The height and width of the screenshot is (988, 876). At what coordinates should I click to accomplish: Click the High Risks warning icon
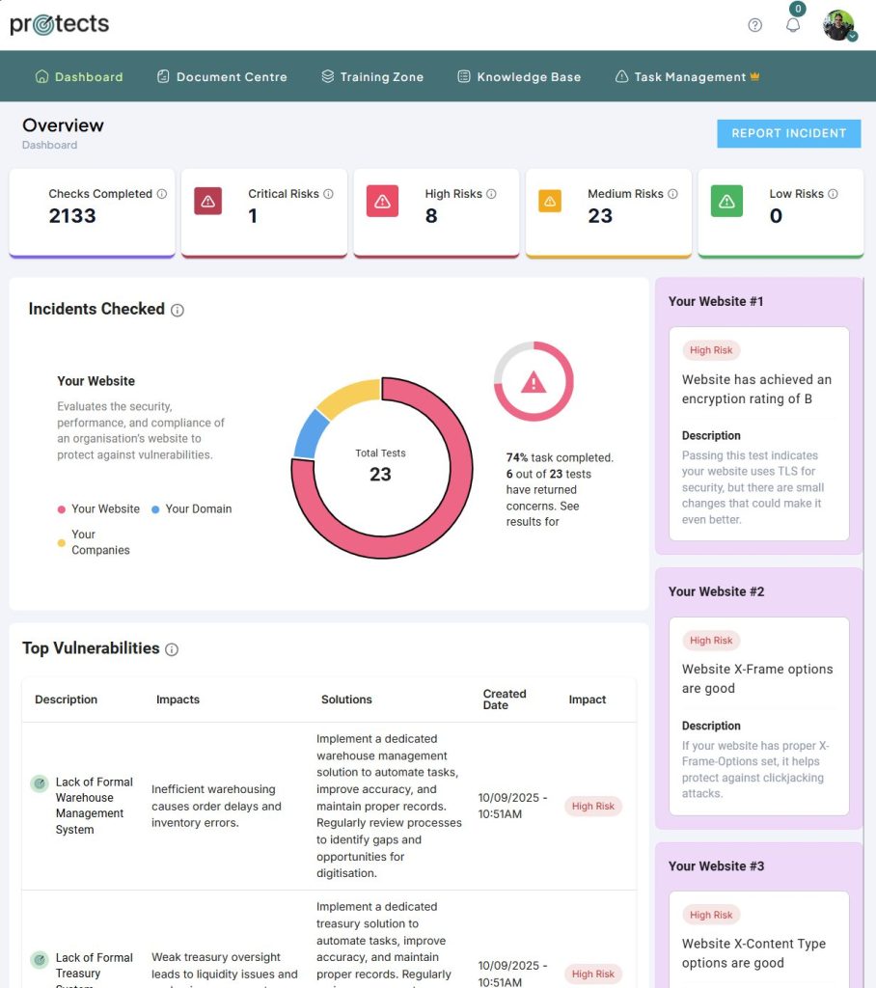(382, 201)
